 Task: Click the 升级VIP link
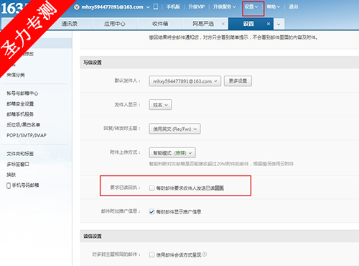(x=197, y=6)
